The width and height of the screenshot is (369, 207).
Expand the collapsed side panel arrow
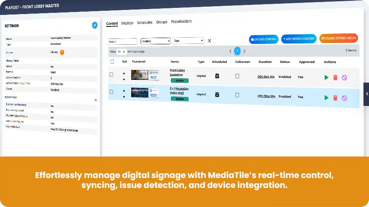[x=367, y=94]
